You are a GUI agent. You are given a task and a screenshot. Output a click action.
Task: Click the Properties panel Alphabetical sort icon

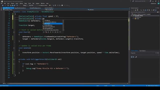[134, 57]
